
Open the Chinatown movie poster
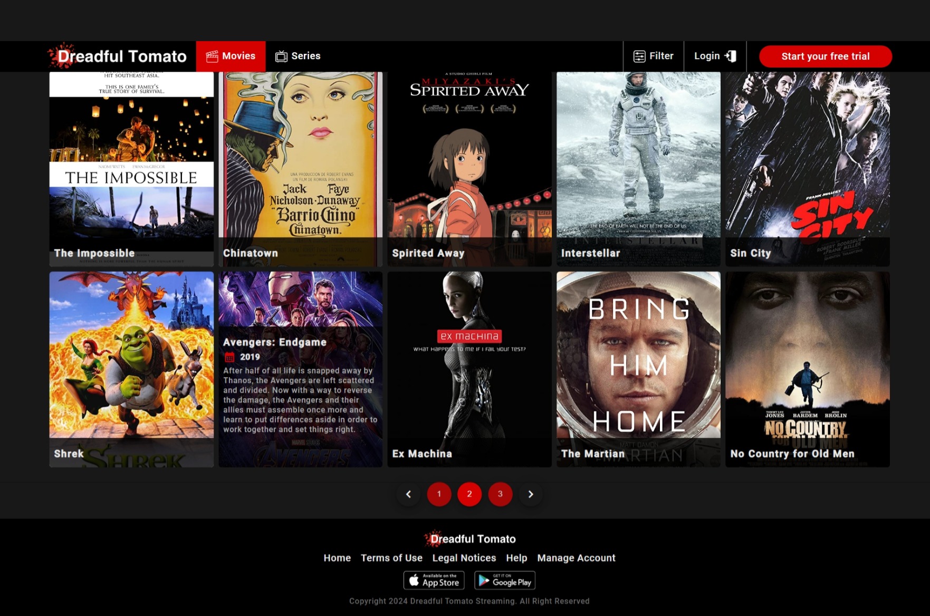tap(301, 169)
